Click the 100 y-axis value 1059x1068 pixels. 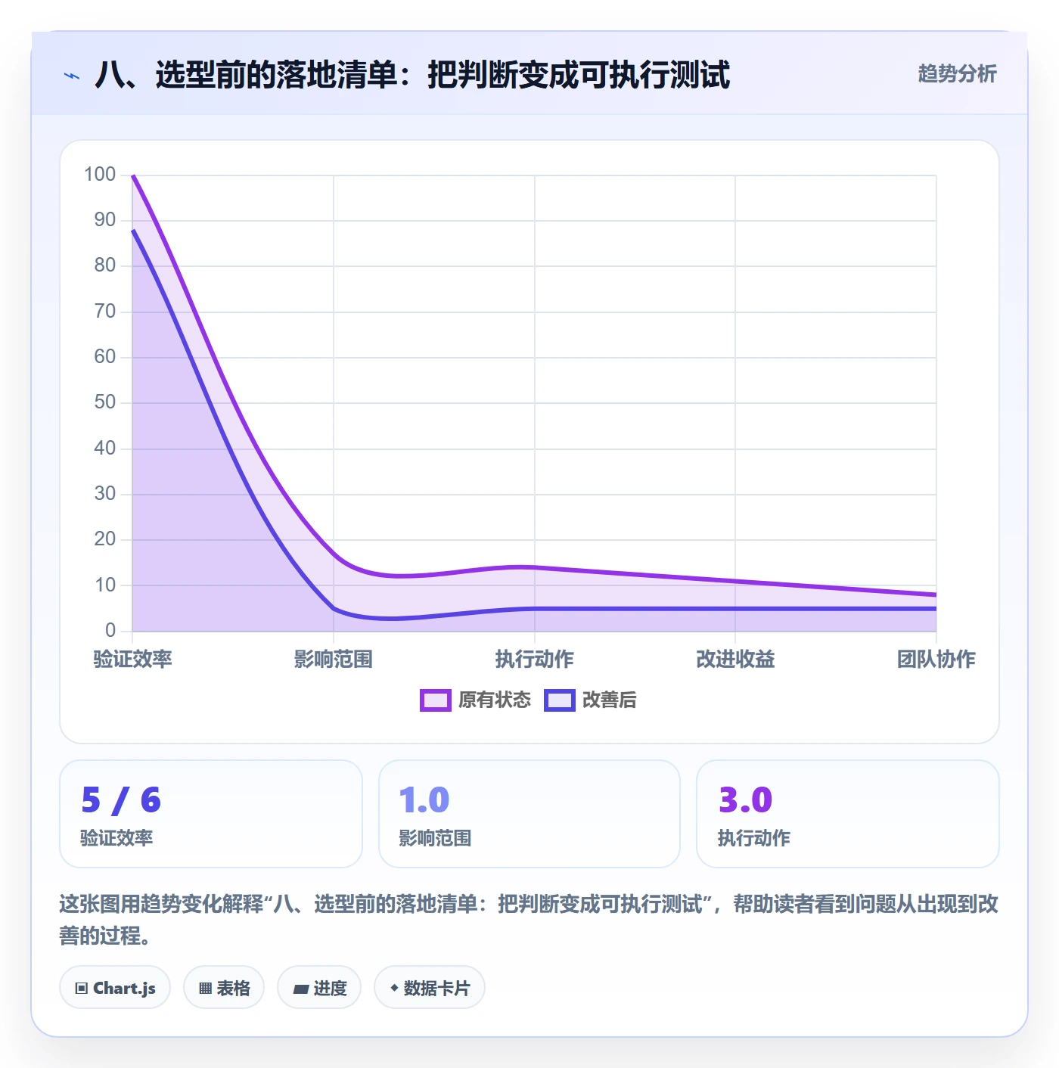click(x=100, y=175)
